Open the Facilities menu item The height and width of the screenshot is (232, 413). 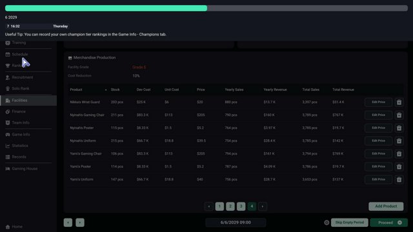click(x=28, y=101)
